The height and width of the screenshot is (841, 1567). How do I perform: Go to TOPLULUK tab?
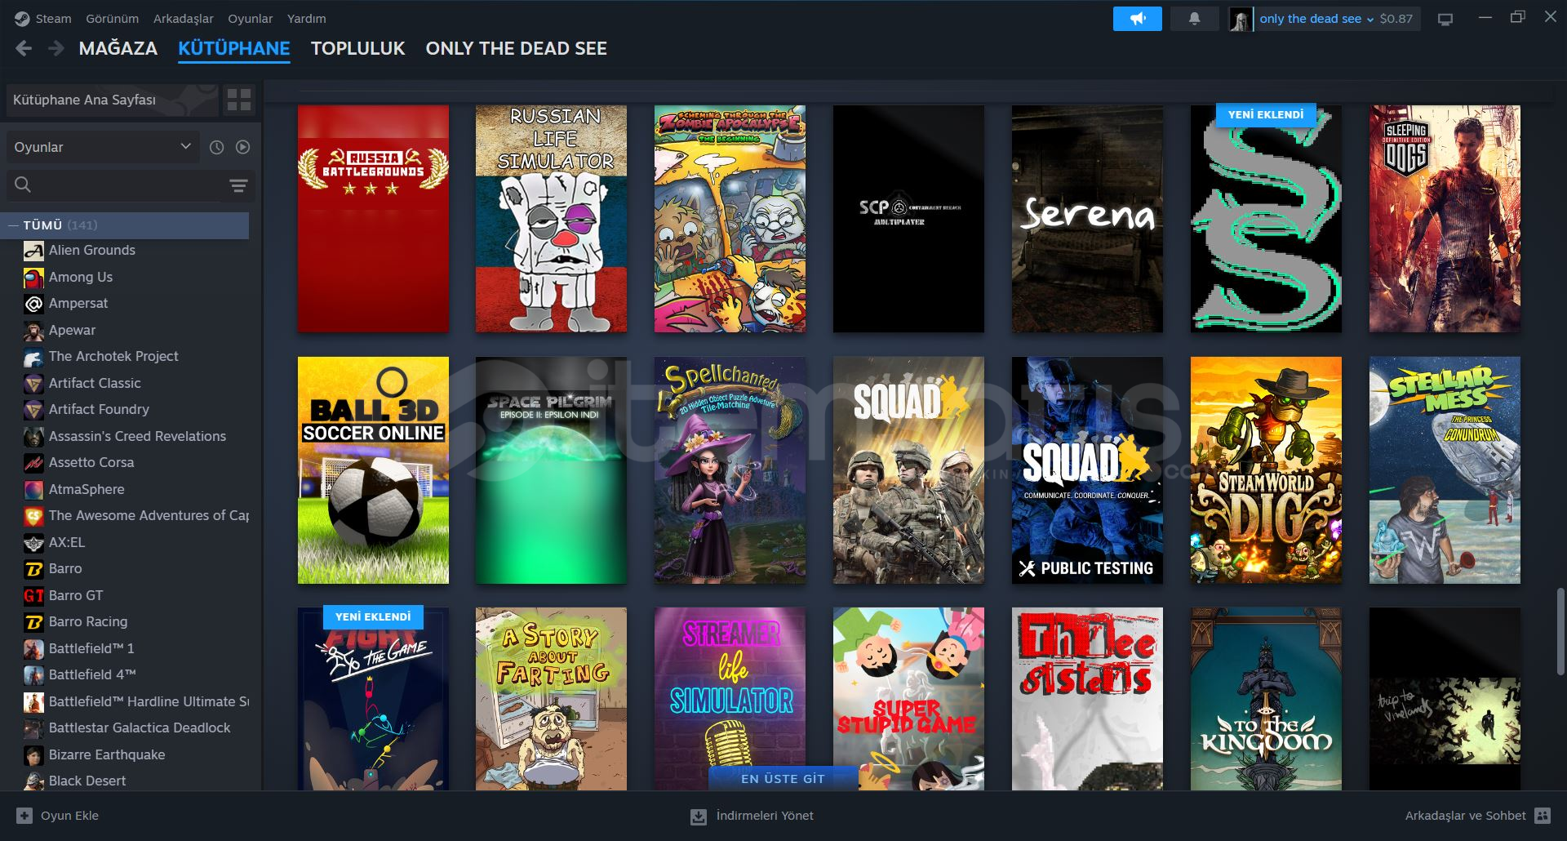point(357,48)
